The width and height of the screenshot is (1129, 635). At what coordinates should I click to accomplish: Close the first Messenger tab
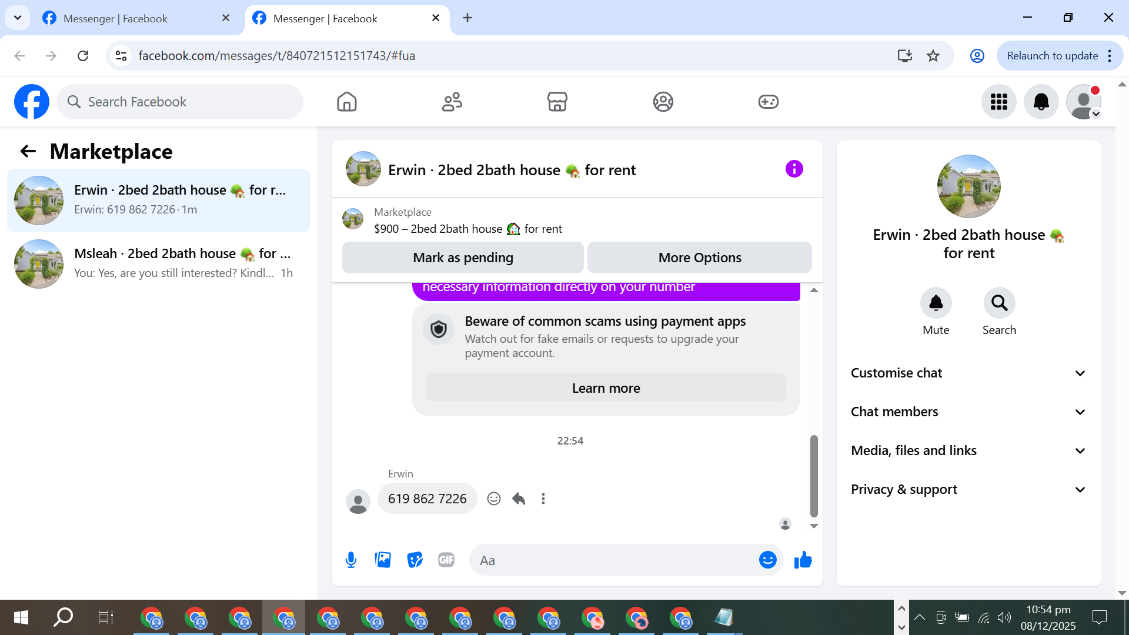coord(225,18)
